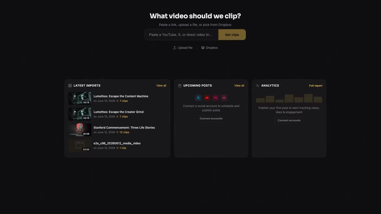Open the Stanford Commencement video thumbnail
The width and height of the screenshot is (381, 214).
coord(80,130)
